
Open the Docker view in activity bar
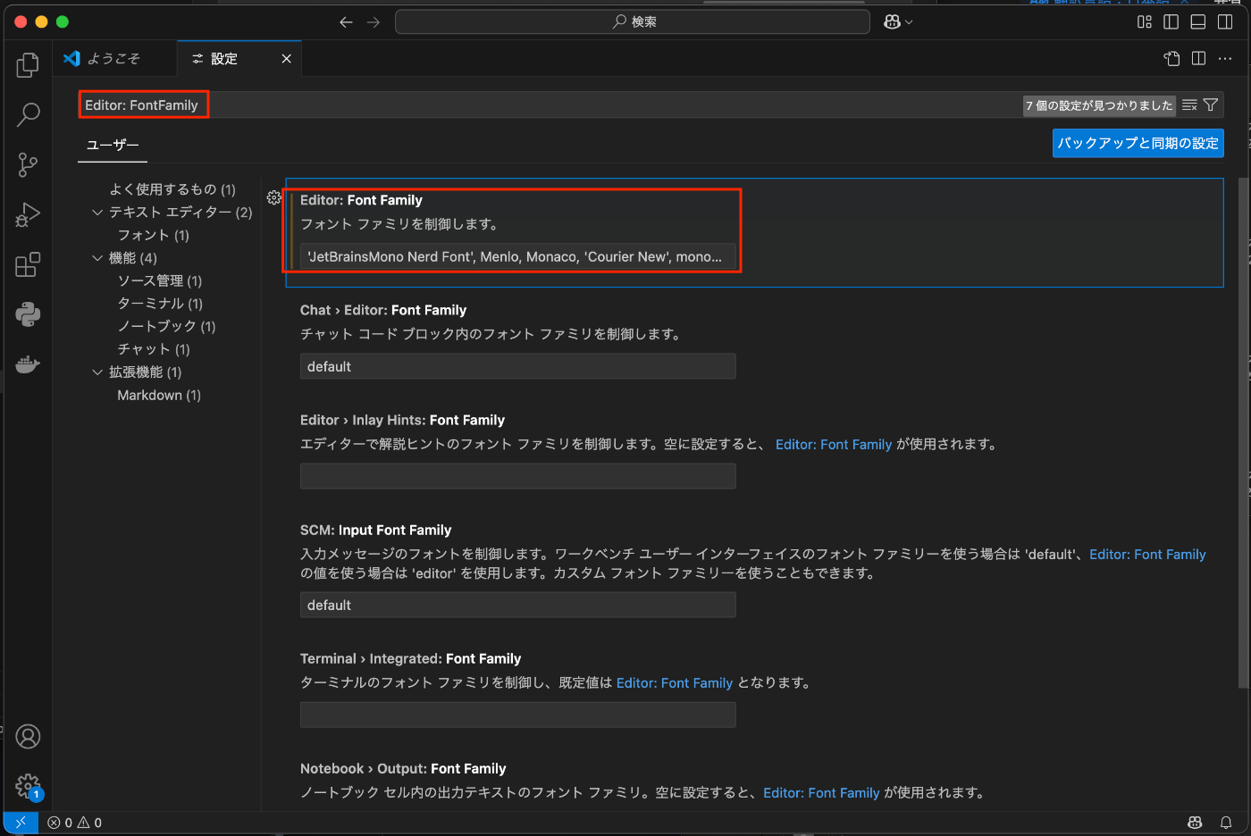[28, 364]
